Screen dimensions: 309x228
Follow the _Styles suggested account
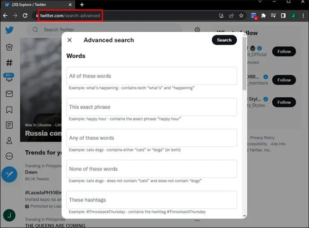284,102
